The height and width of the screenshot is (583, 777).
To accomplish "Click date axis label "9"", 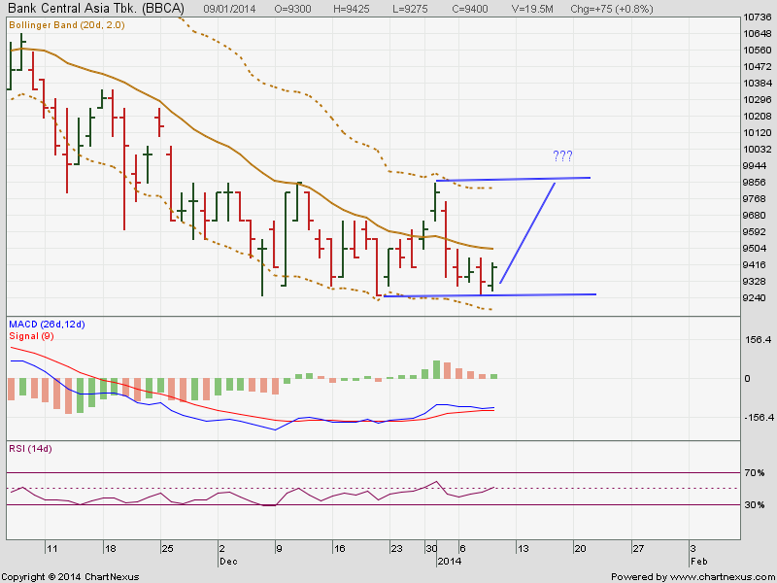I will [x=280, y=549].
